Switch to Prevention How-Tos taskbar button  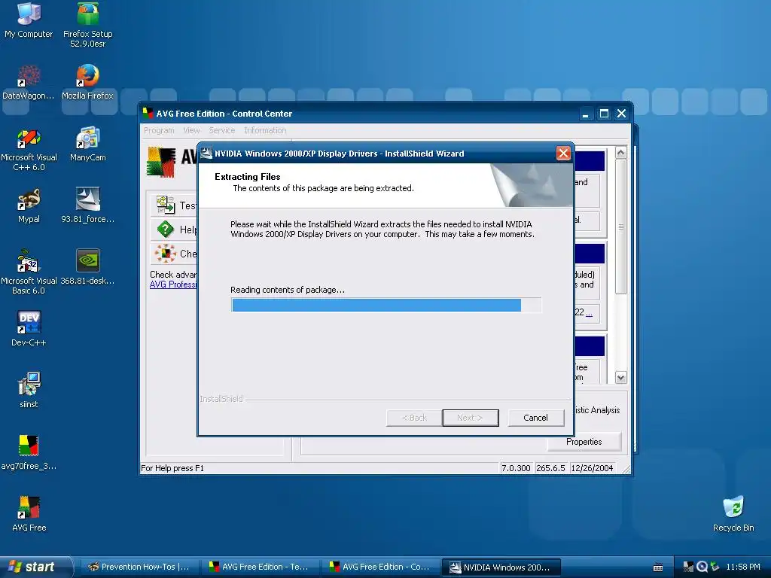[x=139, y=567]
